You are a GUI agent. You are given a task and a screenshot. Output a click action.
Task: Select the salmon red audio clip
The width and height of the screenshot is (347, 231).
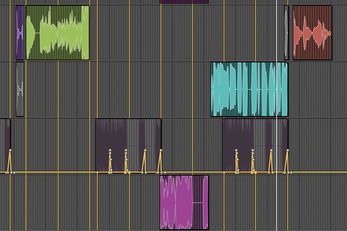pyautogui.click(x=313, y=33)
